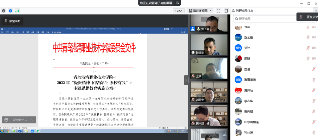Toggle microphone for 董迪
Screen dimensions: 318x140
tap(314, 69)
